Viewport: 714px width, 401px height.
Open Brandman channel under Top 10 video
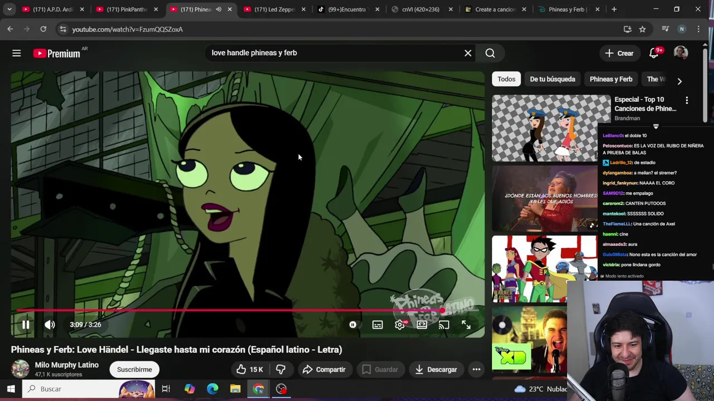point(627,118)
